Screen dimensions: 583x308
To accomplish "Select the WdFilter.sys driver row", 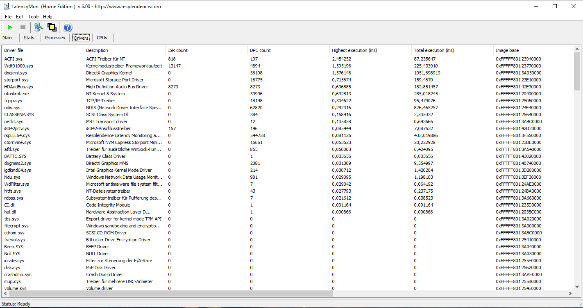I will pyautogui.click(x=288, y=184).
